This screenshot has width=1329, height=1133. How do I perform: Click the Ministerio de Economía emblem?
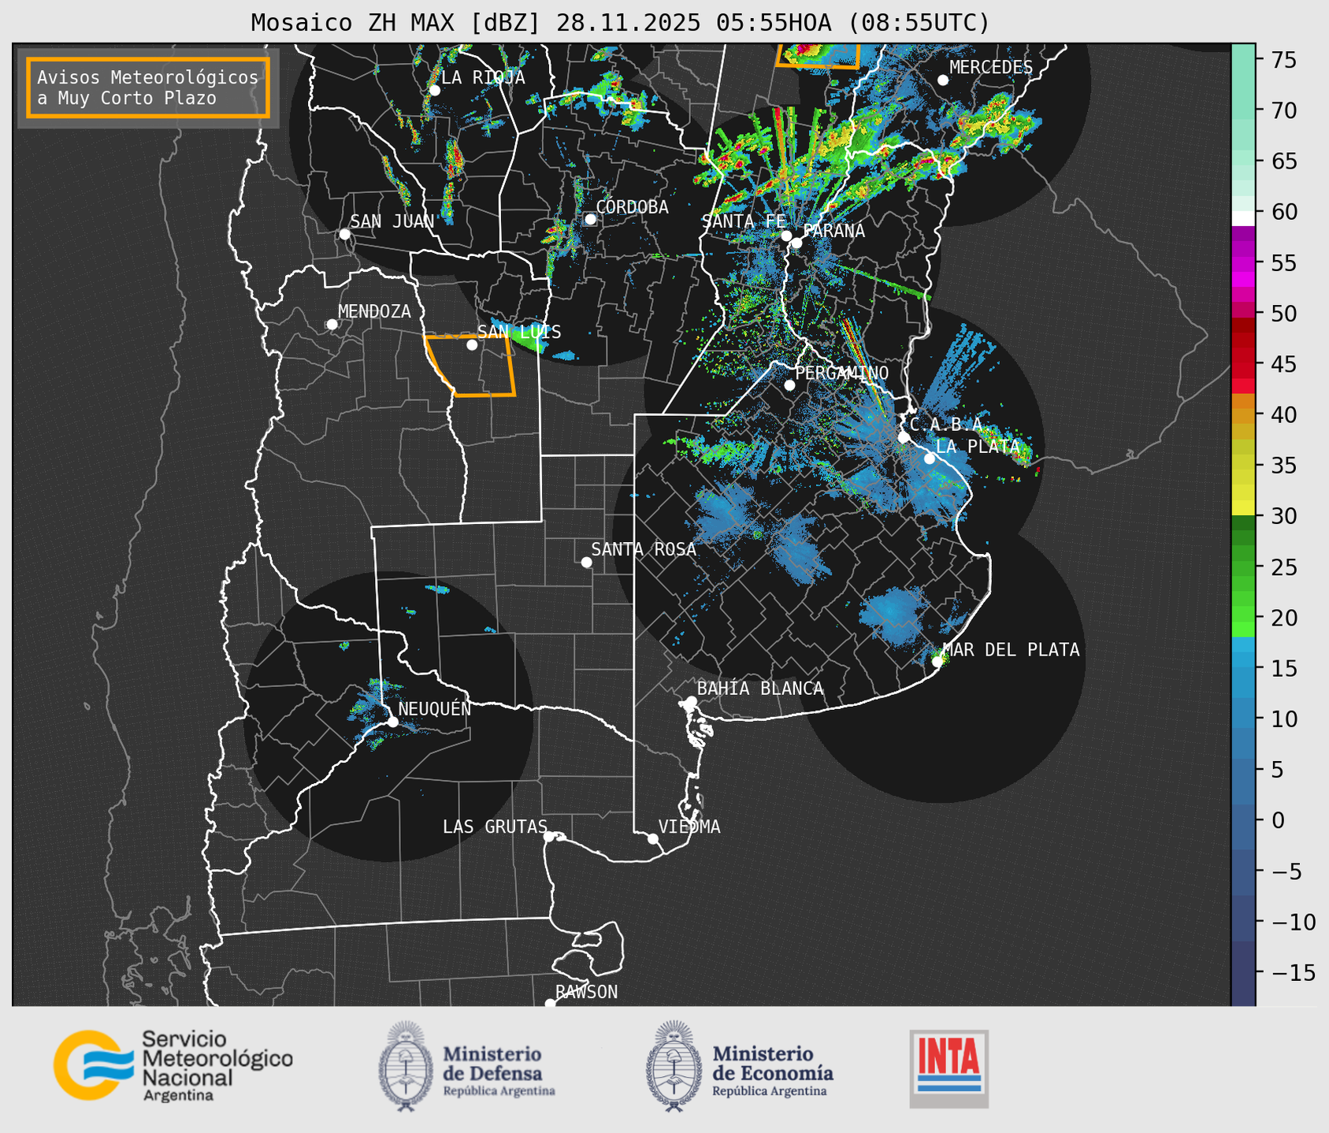click(674, 1066)
